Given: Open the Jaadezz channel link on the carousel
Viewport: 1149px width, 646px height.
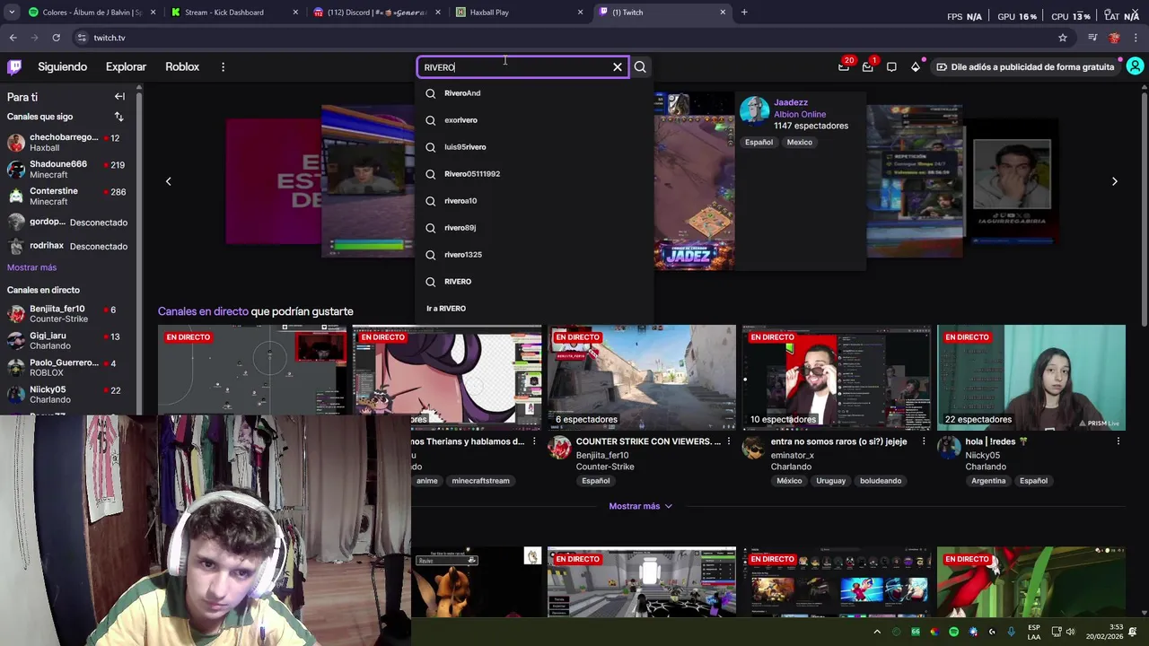Looking at the screenshot, I should [791, 102].
